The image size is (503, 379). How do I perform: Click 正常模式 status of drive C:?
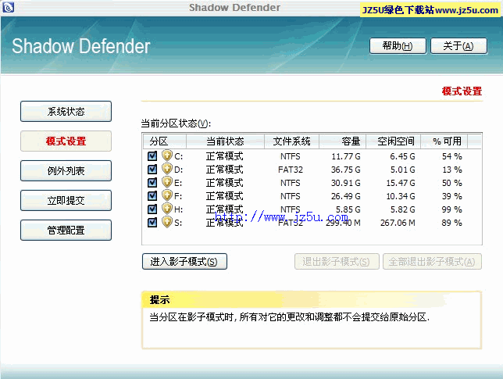(225, 156)
